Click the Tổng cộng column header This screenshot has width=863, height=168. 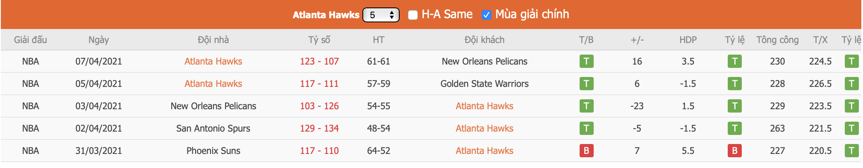pos(777,40)
